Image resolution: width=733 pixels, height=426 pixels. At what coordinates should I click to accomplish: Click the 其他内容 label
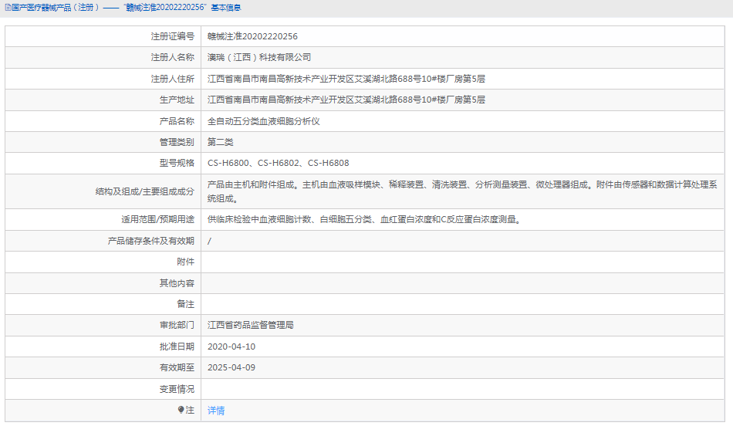[x=177, y=283]
